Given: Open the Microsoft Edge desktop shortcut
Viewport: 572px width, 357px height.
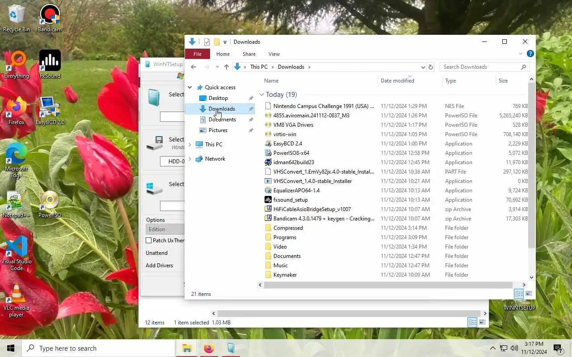Looking at the screenshot, I should 17,161.
